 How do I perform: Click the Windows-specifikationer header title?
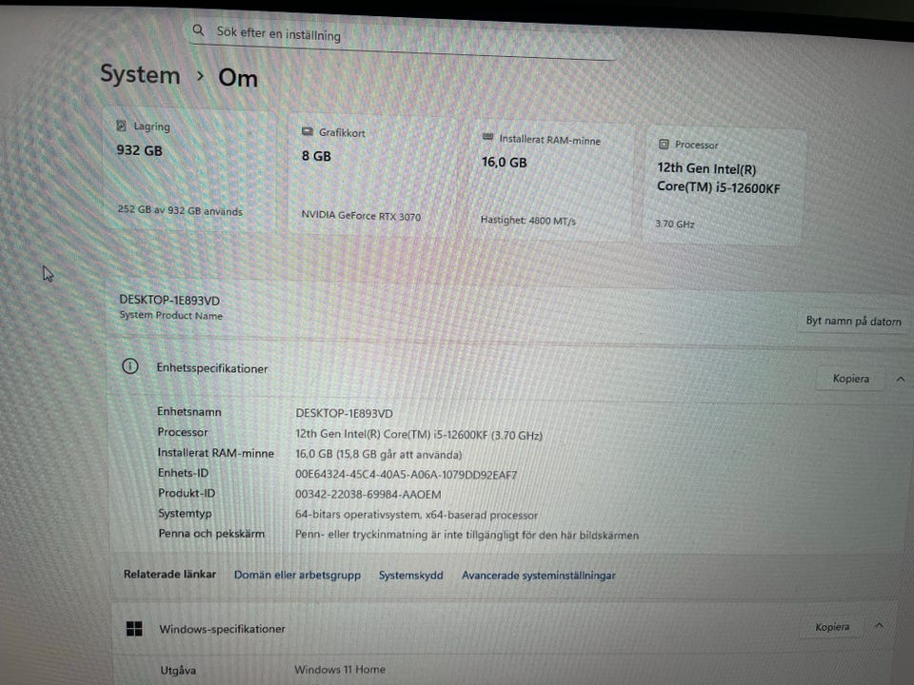pyautogui.click(x=222, y=629)
